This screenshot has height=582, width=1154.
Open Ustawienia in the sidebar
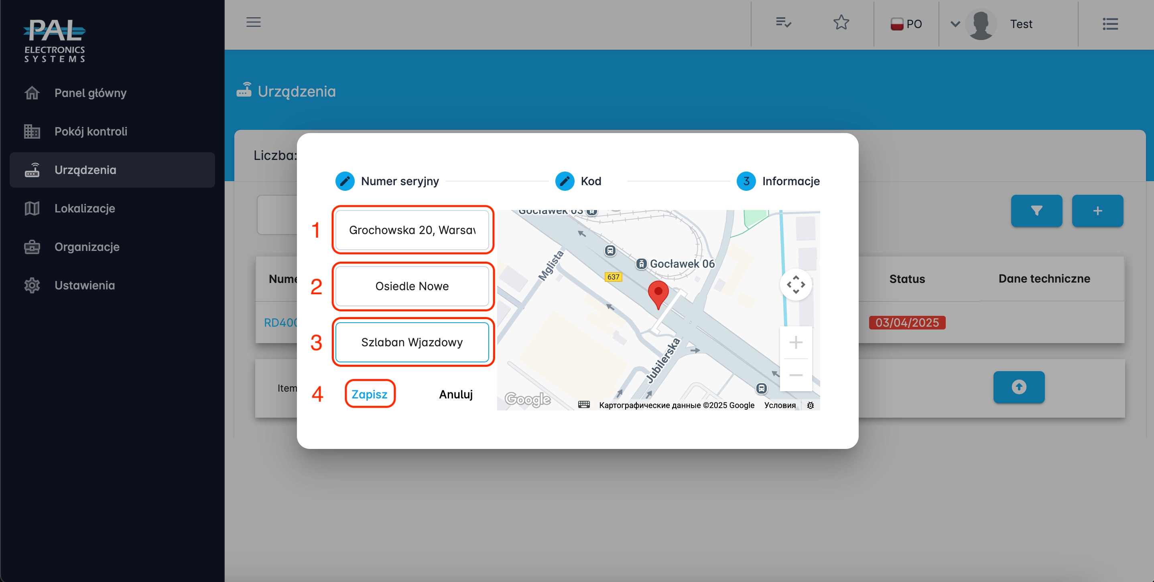pyautogui.click(x=84, y=285)
